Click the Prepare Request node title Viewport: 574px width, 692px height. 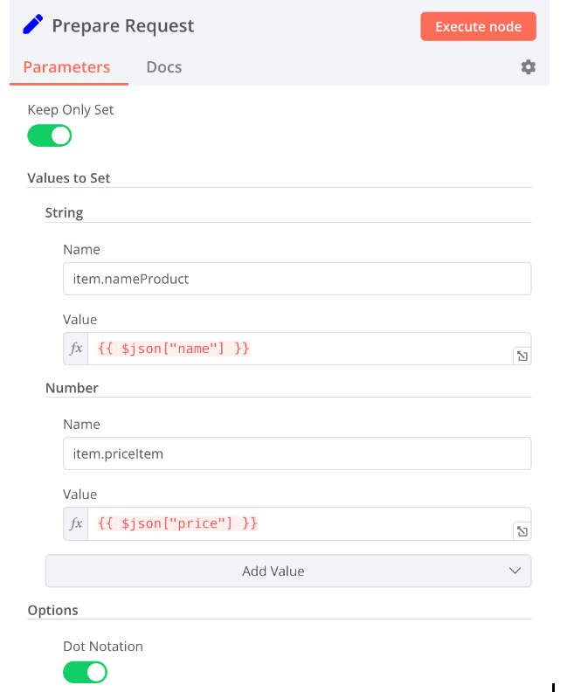coord(123,26)
